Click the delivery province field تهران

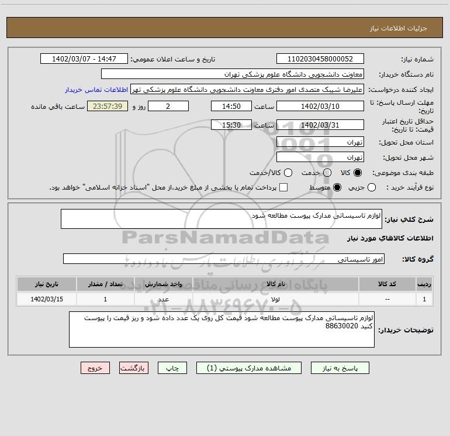pyautogui.click(x=320, y=142)
